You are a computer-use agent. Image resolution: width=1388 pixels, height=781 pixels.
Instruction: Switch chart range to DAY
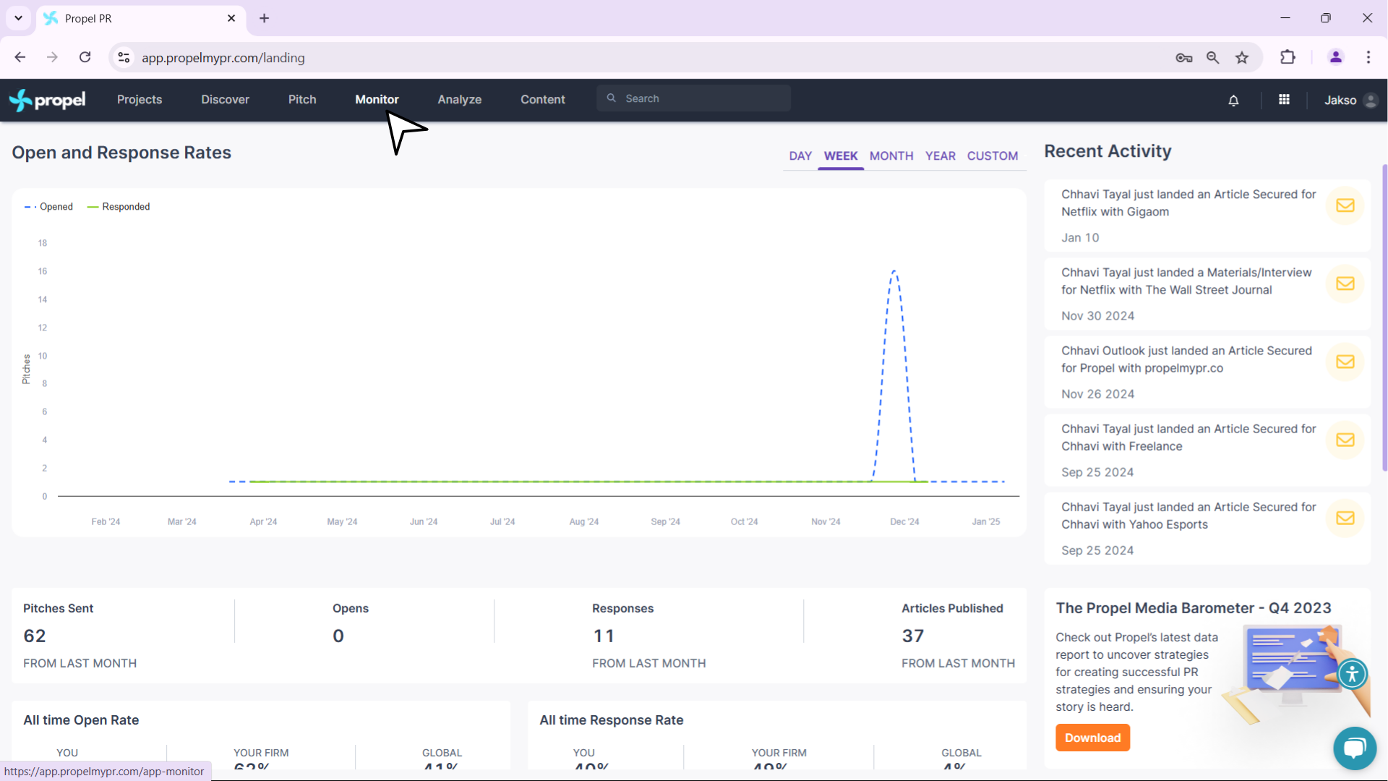tap(800, 156)
